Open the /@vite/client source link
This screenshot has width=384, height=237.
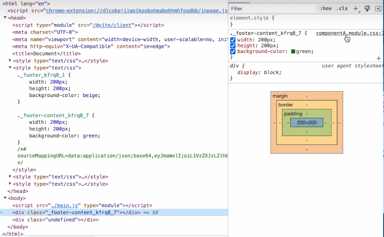click(112, 25)
